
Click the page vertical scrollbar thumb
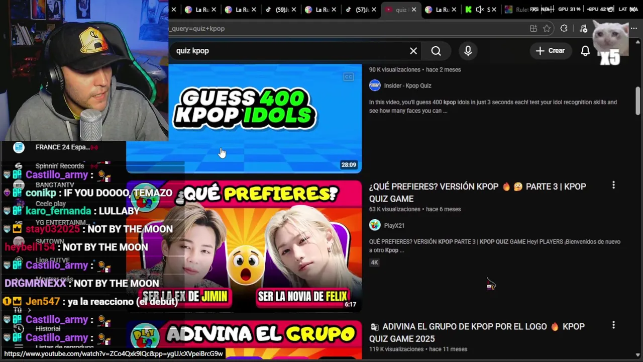point(638,101)
